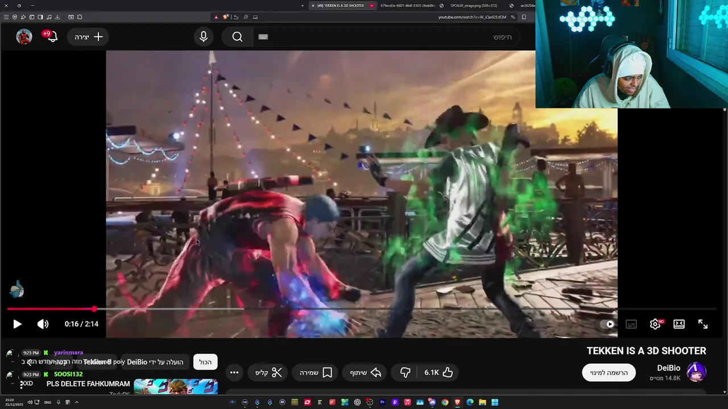Save video with שמירה button
Screen dimensions: 728x409
[316, 373]
